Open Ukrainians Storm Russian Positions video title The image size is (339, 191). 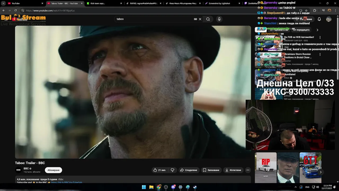298,56
